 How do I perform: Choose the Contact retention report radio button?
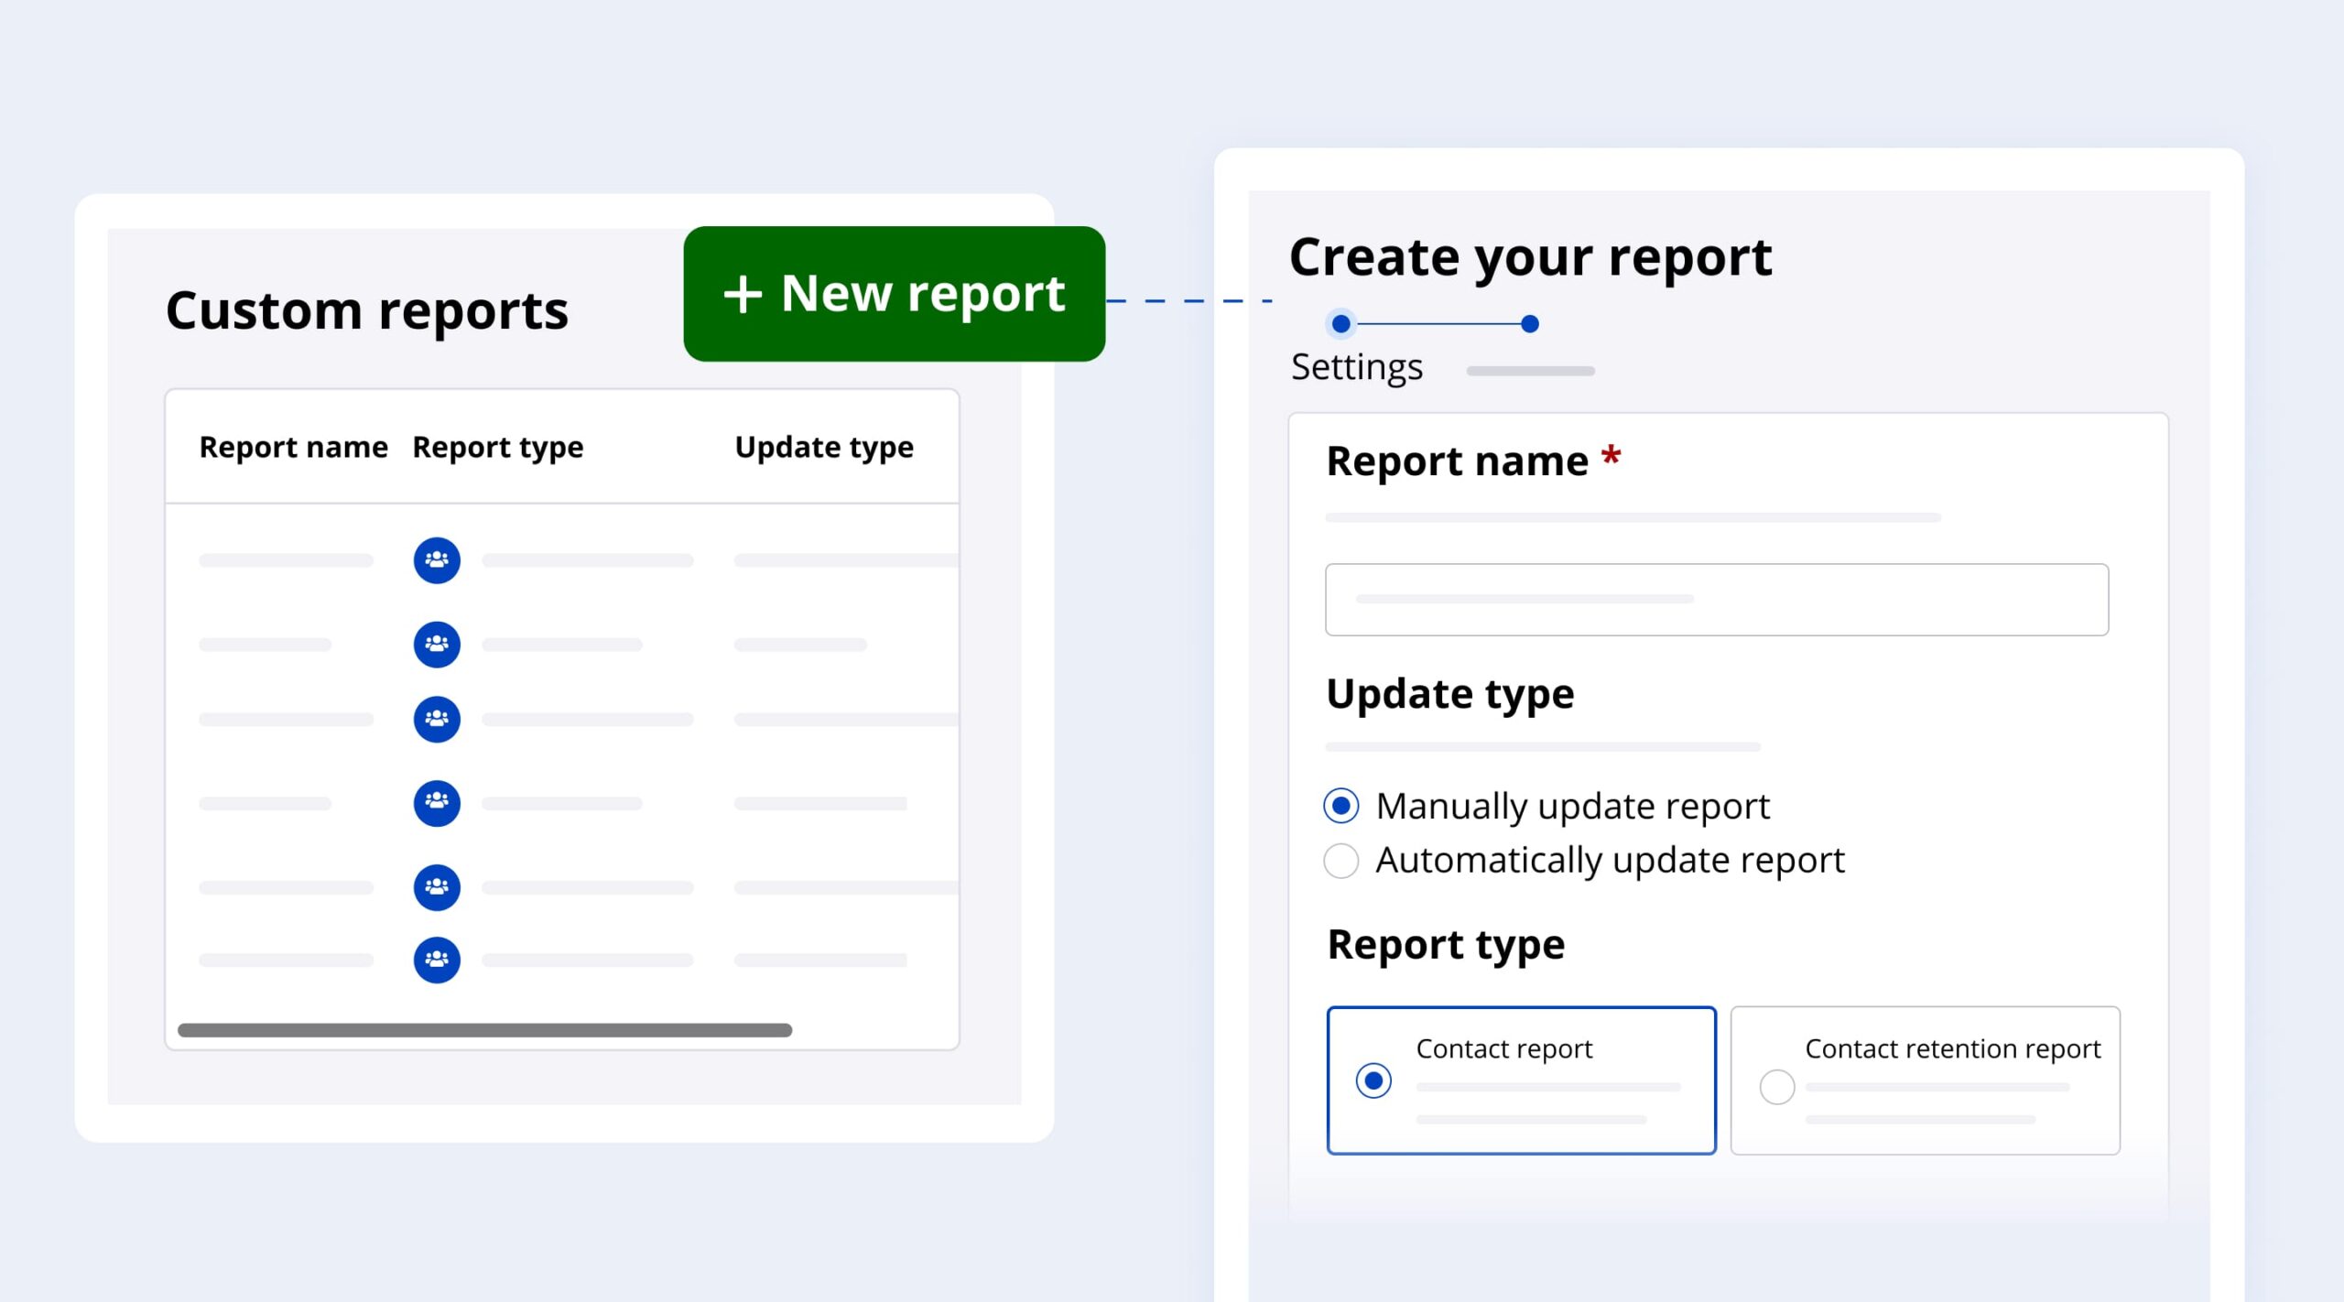(x=1776, y=1087)
